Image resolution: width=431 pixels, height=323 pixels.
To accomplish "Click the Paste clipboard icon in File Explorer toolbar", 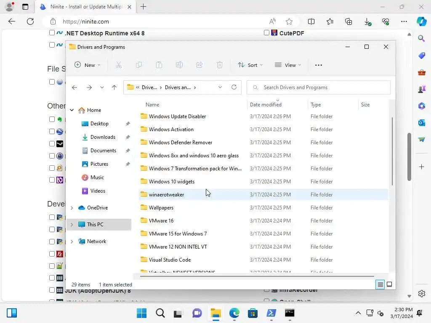I will click(x=159, y=65).
